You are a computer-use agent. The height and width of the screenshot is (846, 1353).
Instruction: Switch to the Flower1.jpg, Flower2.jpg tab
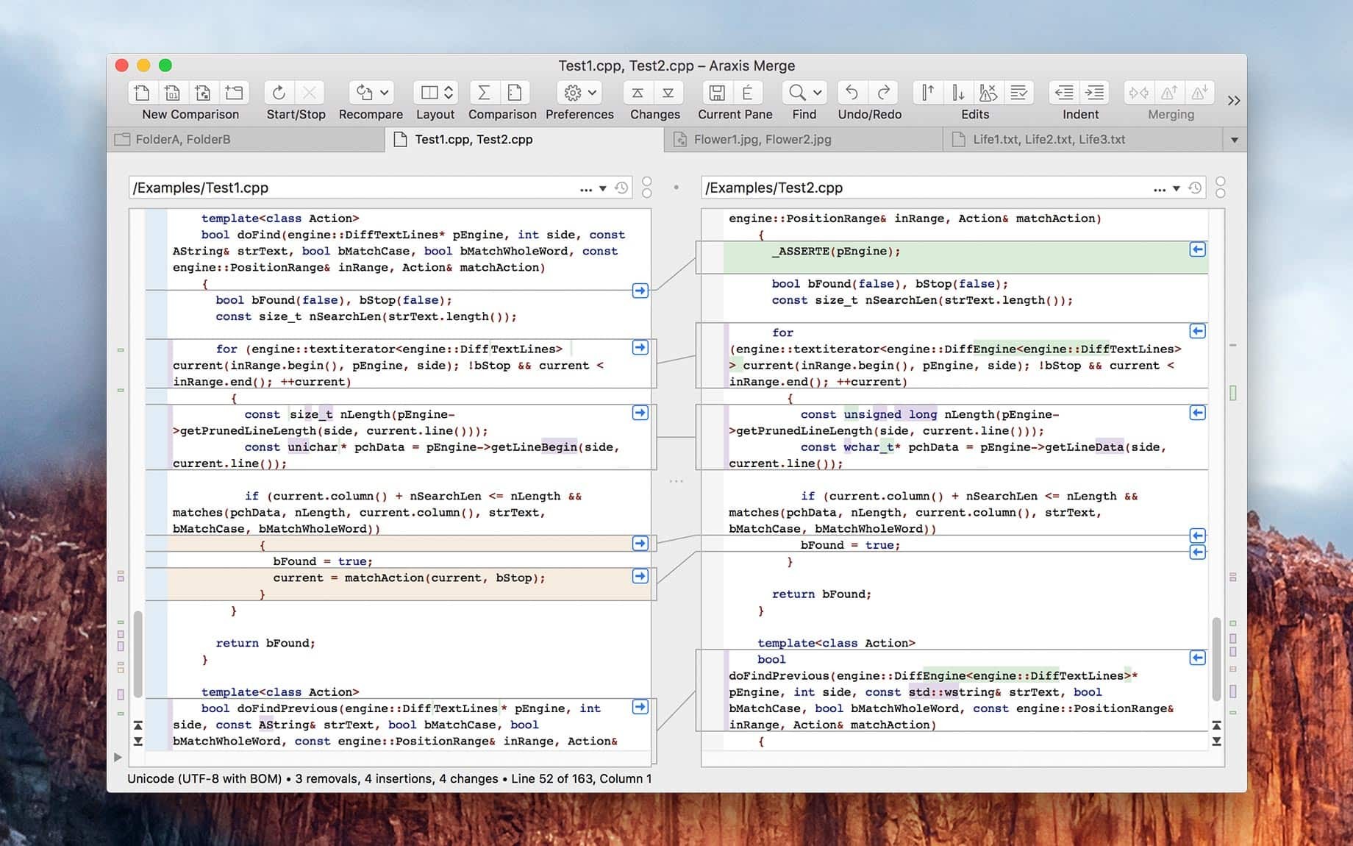(x=761, y=139)
